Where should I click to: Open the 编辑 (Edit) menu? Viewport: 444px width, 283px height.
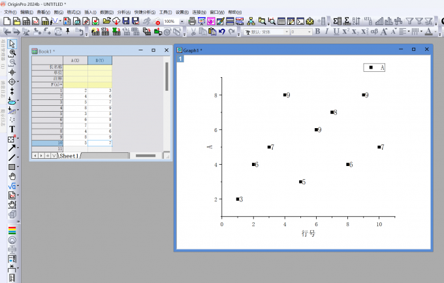tap(27, 12)
